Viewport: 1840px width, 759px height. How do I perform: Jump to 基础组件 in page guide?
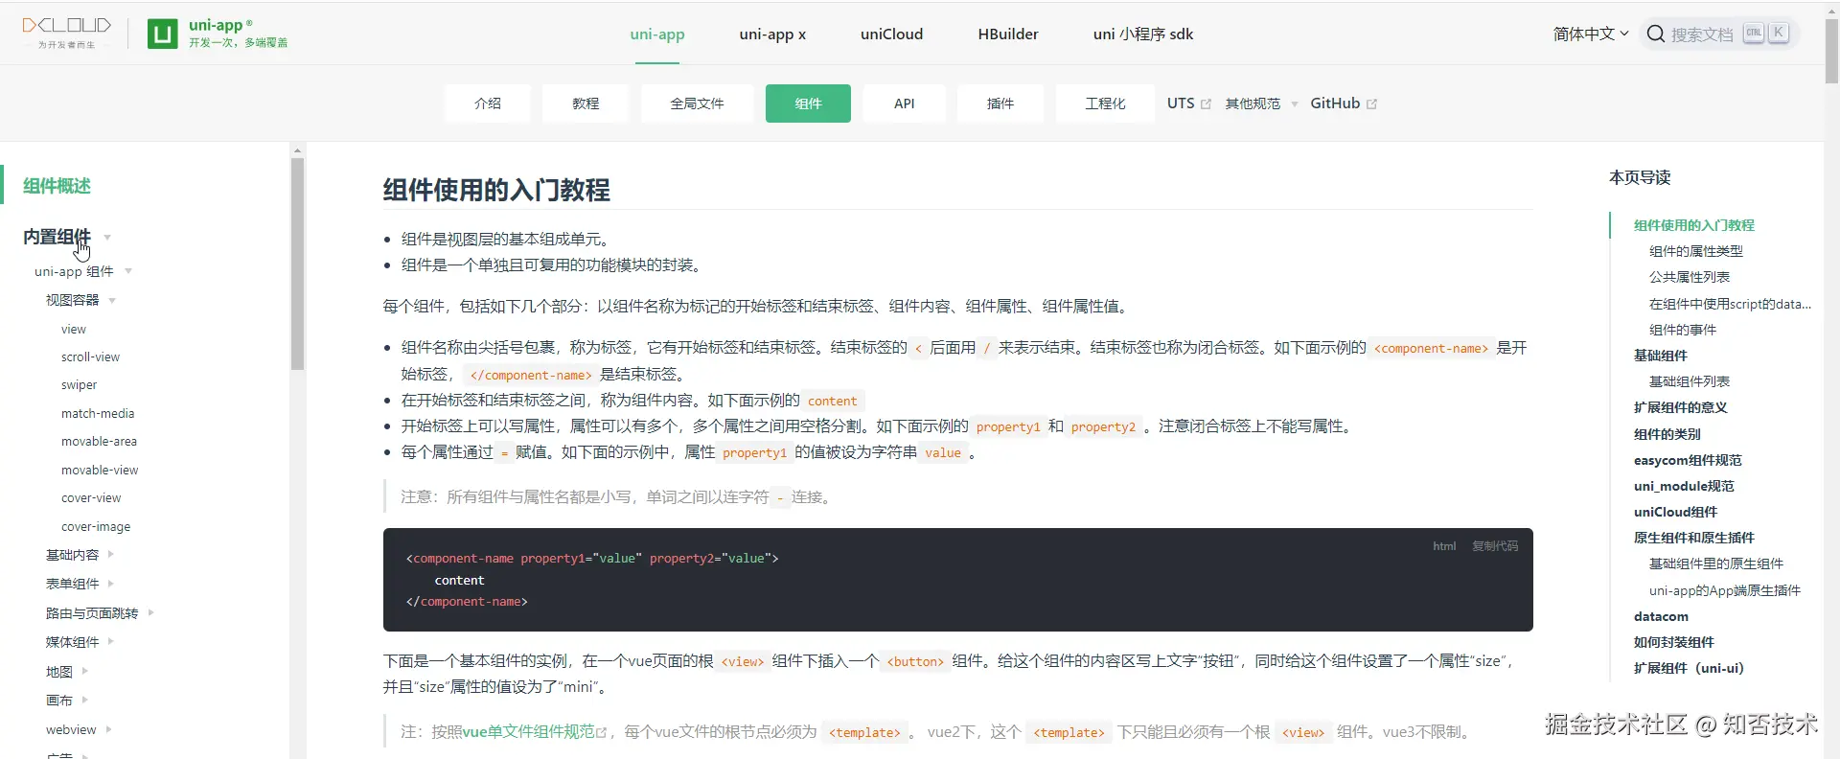click(1661, 356)
